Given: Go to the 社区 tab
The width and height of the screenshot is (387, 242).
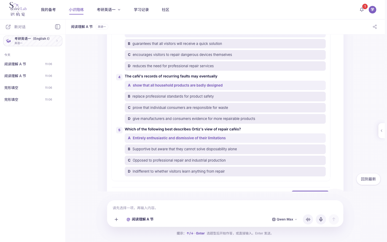Looking at the screenshot, I should (166, 10).
